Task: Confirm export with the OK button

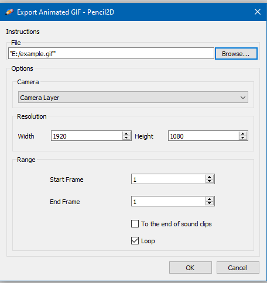Action: coord(190,268)
